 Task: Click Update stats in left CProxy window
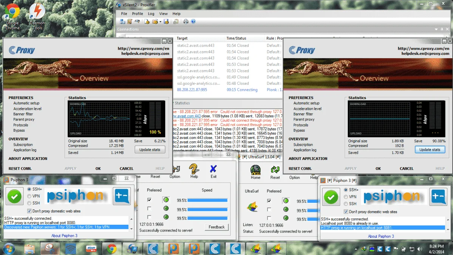(x=150, y=150)
